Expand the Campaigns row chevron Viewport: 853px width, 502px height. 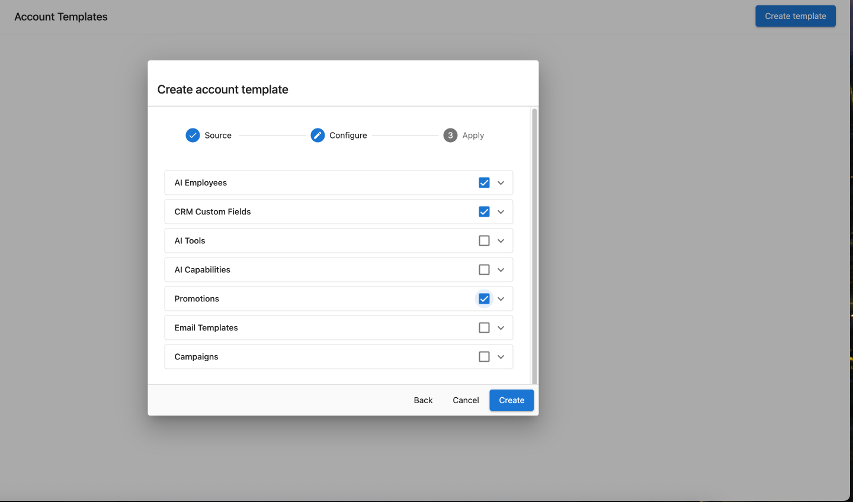pos(501,357)
